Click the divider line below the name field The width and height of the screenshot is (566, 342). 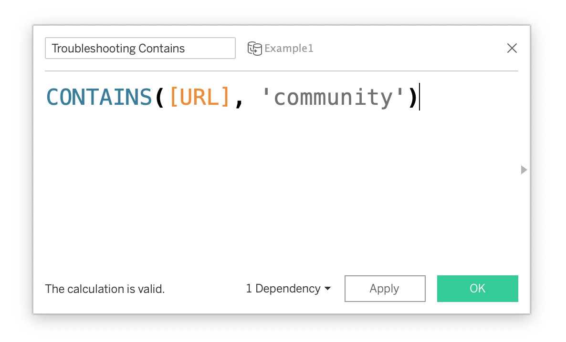(282, 71)
